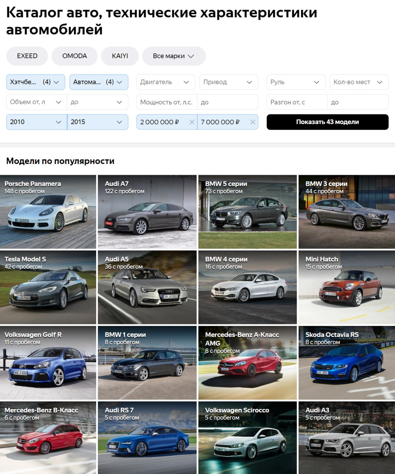395x474 pixels.
Task: Open the Руль steering side dropdown
Action: pos(296,82)
